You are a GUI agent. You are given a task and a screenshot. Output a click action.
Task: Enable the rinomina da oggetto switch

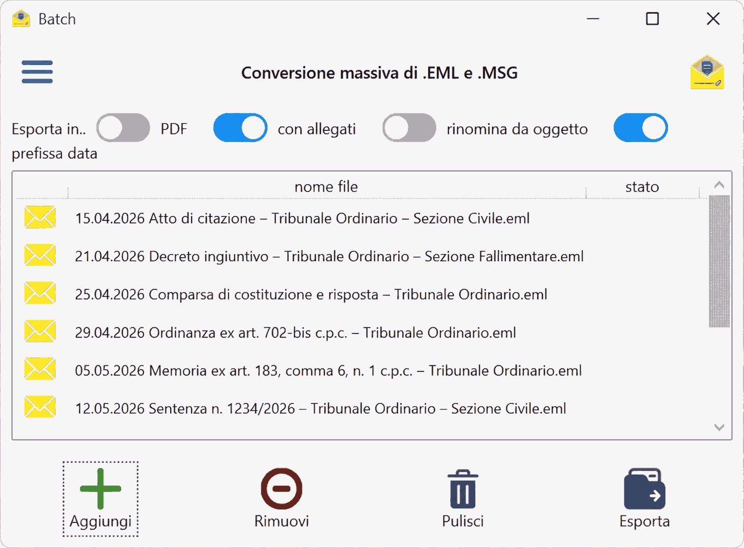point(409,128)
